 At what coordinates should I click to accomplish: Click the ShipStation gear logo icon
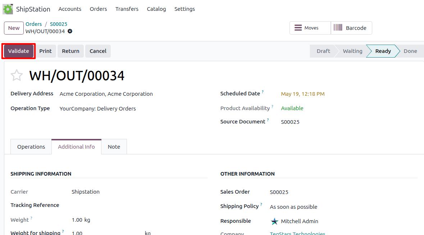coord(8,9)
